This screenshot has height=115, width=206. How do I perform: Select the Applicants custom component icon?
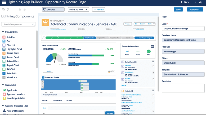[4, 90]
